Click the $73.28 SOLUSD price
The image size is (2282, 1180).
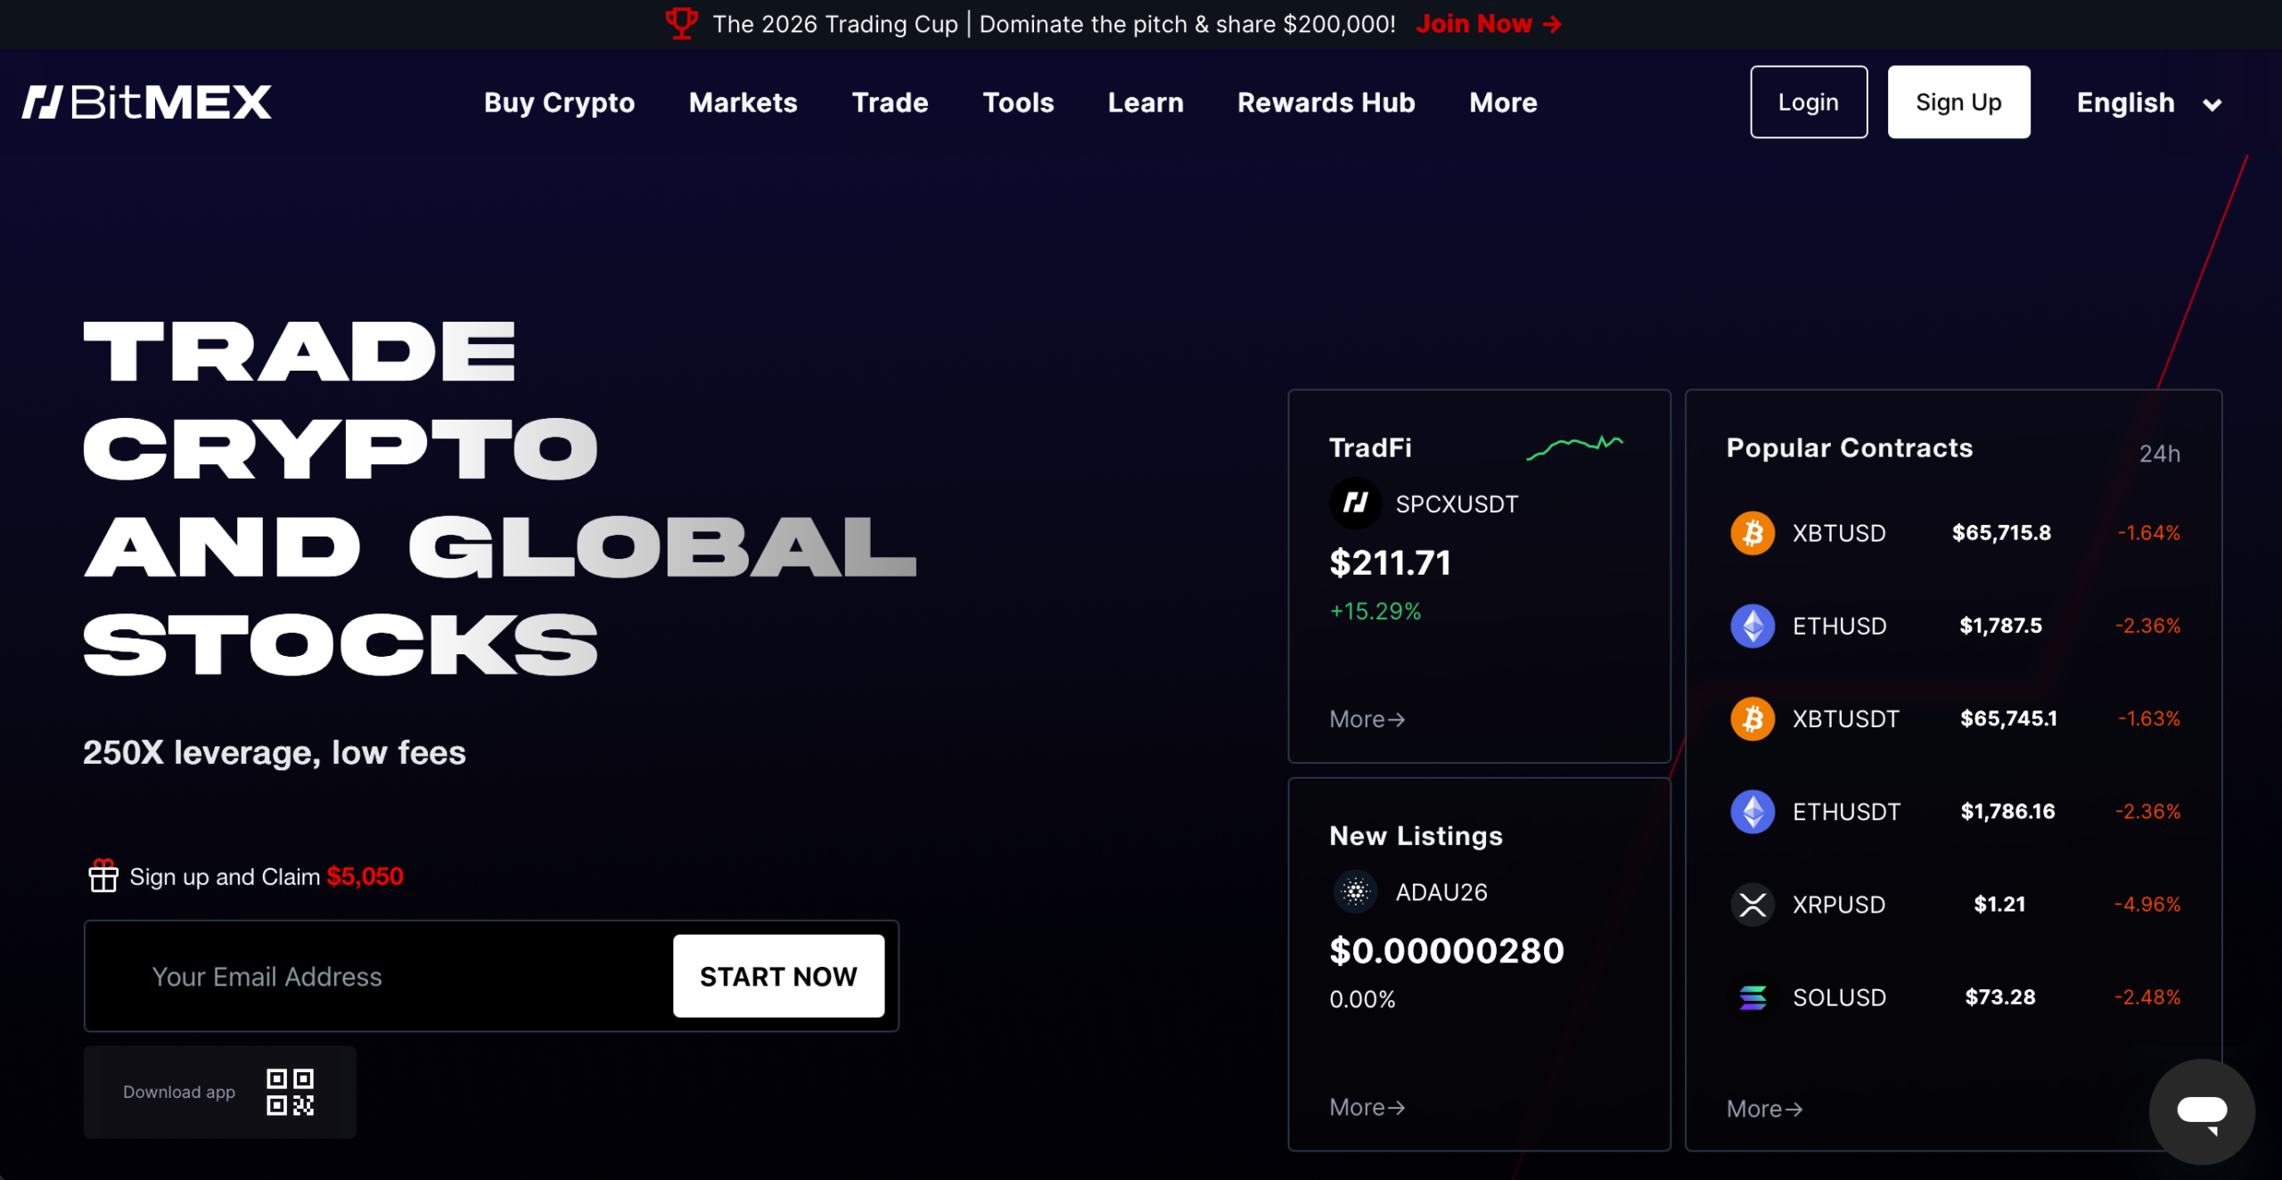[x=1999, y=997]
